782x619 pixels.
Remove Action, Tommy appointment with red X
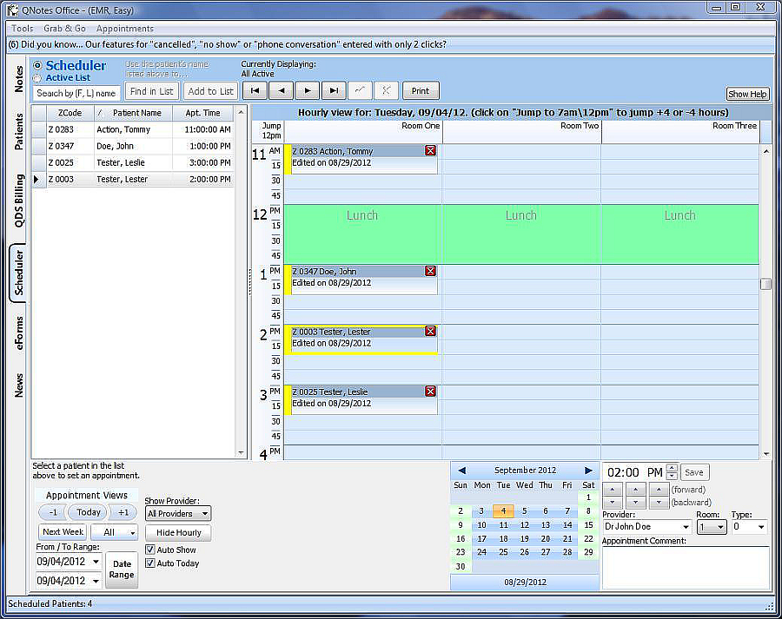(x=430, y=150)
